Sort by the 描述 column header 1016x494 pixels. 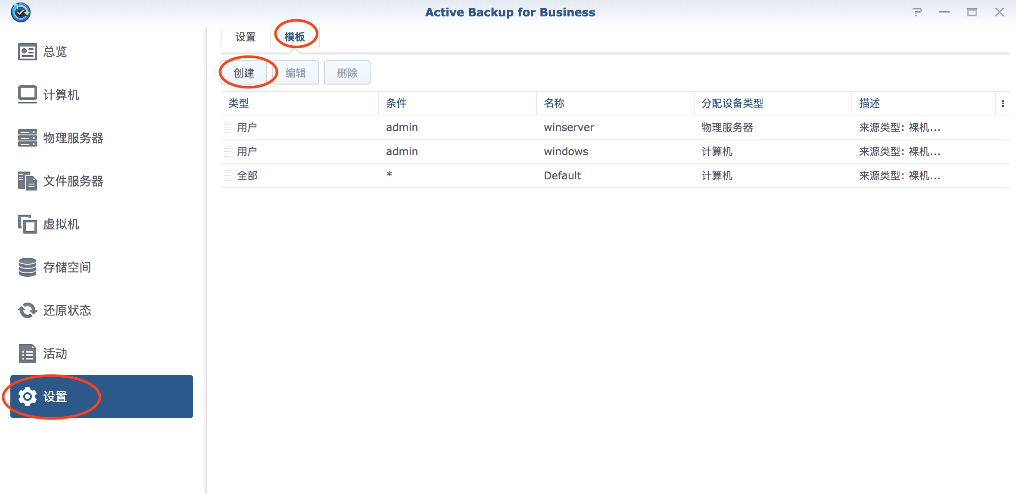click(924, 103)
